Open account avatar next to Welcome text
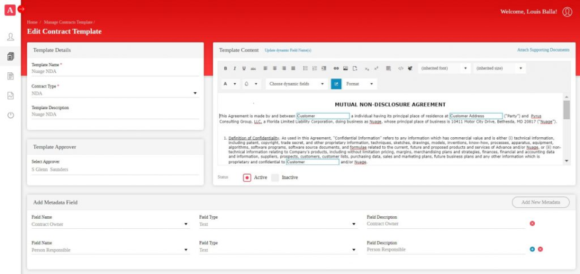The image size is (580, 274). pyautogui.click(x=567, y=12)
